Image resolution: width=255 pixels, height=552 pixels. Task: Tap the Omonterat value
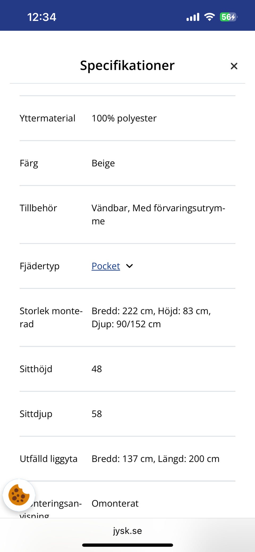coord(115,503)
